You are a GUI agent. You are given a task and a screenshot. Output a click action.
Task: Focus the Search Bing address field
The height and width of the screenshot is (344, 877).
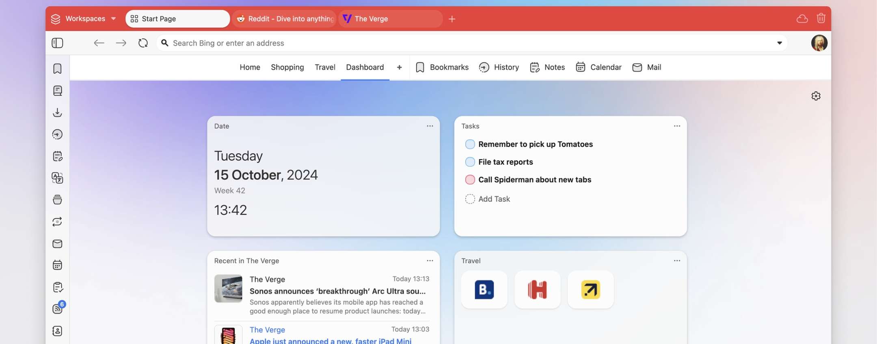point(471,43)
